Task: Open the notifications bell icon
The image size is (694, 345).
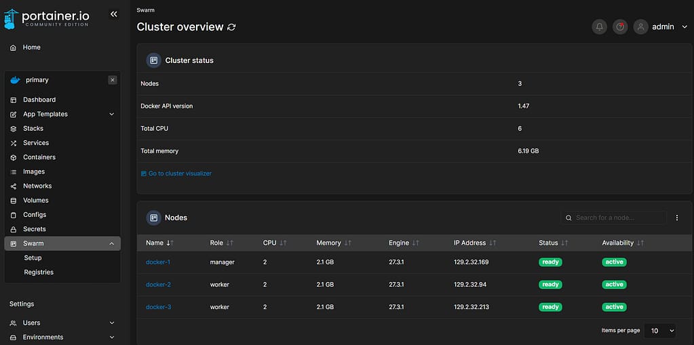Action: click(x=599, y=27)
